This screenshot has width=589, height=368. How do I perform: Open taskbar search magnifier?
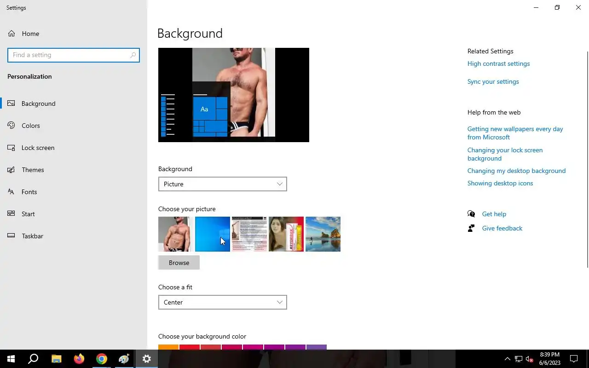pos(33,359)
